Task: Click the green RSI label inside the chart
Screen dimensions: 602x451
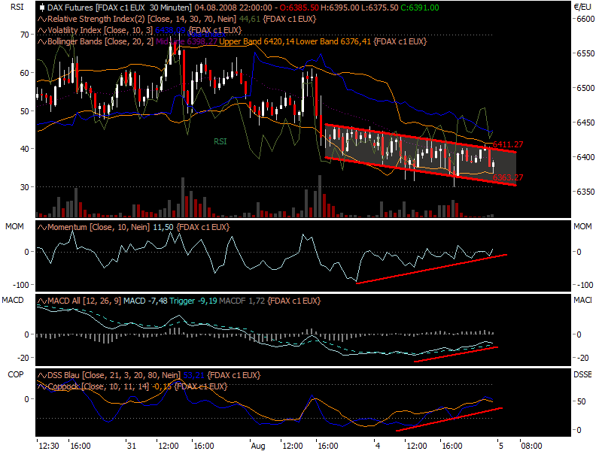Action: (x=220, y=141)
